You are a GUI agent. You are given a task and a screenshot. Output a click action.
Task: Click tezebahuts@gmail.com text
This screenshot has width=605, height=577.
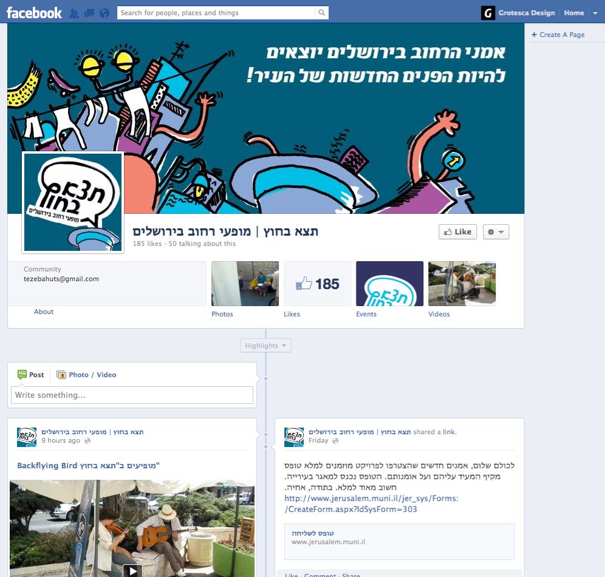pyautogui.click(x=61, y=279)
